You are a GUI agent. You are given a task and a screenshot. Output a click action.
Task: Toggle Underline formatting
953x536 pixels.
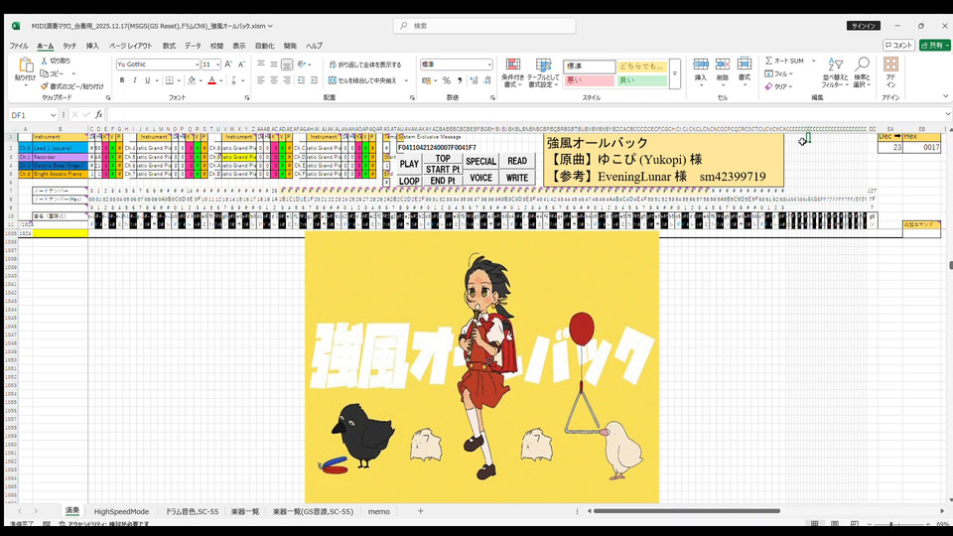[147, 80]
